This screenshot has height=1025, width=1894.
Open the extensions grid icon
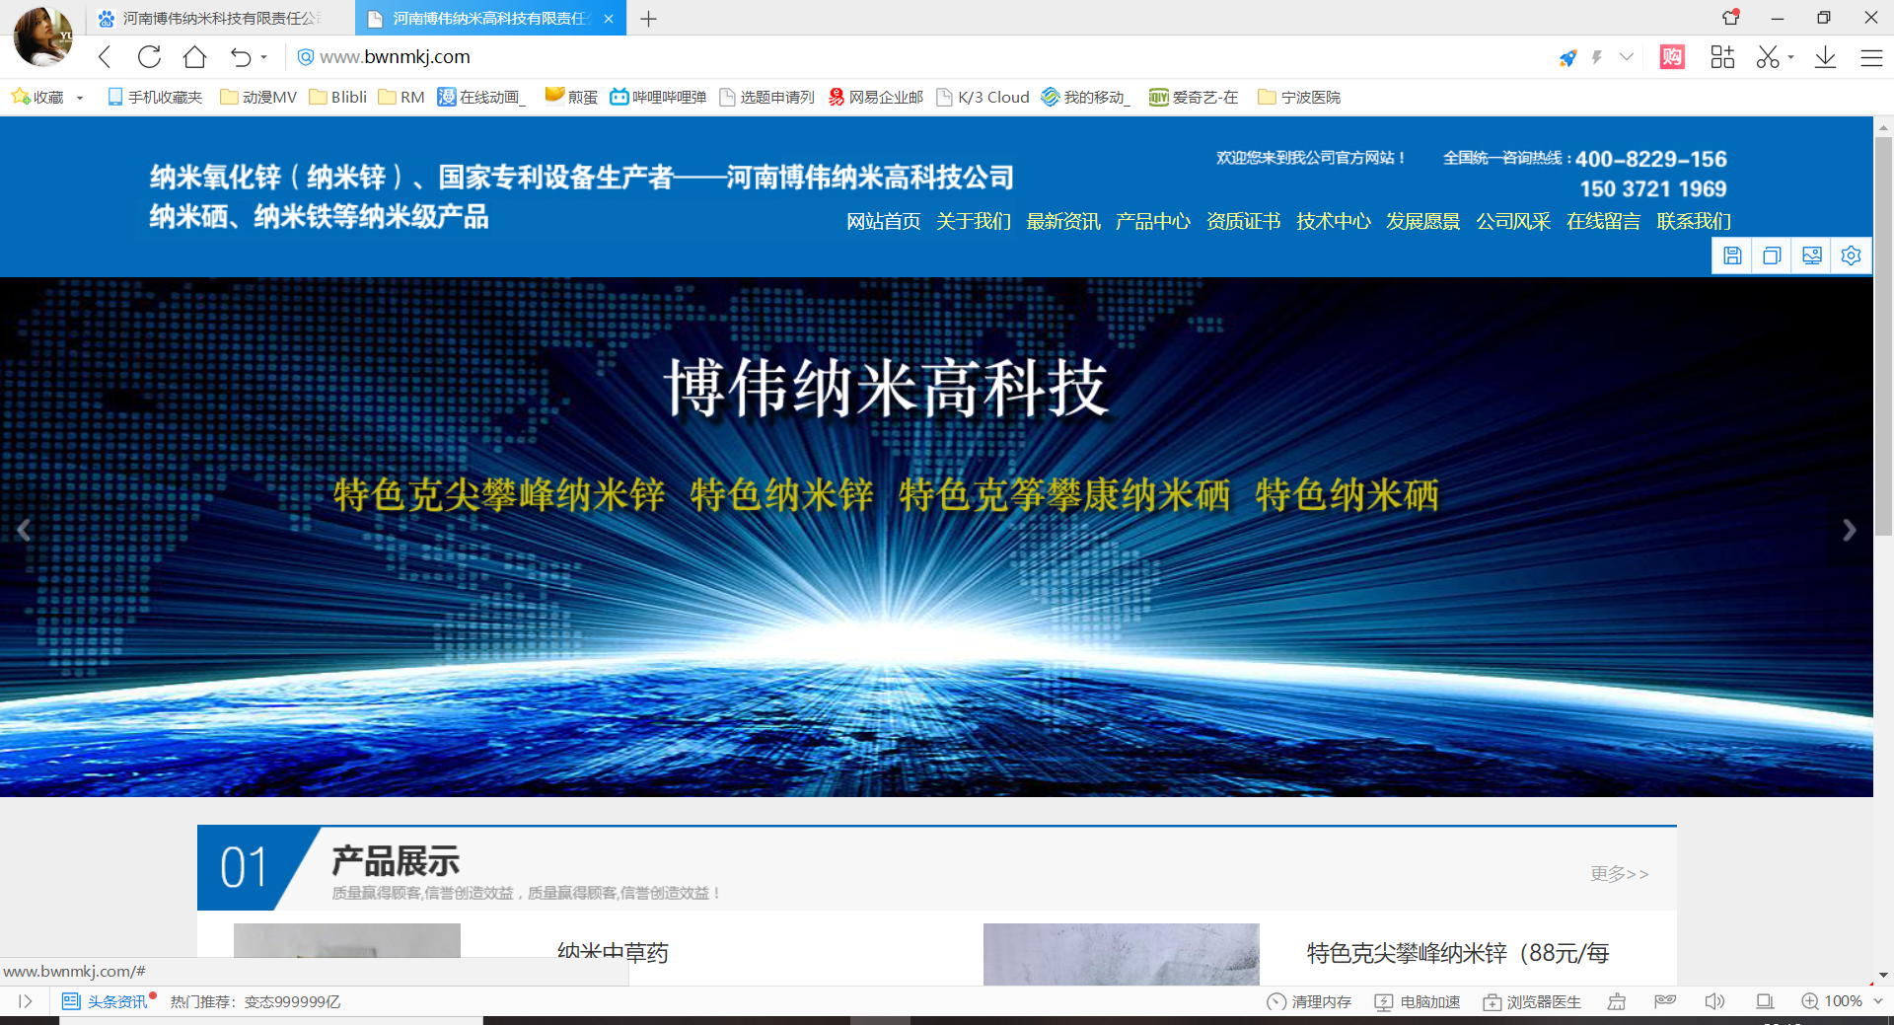(x=1722, y=57)
